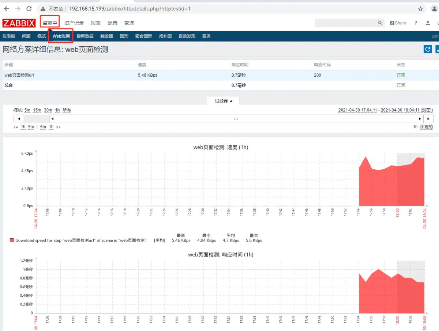The height and width of the screenshot is (331, 439).
Task: Go to 聚合图形 submenu
Action: click(x=143, y=36)
